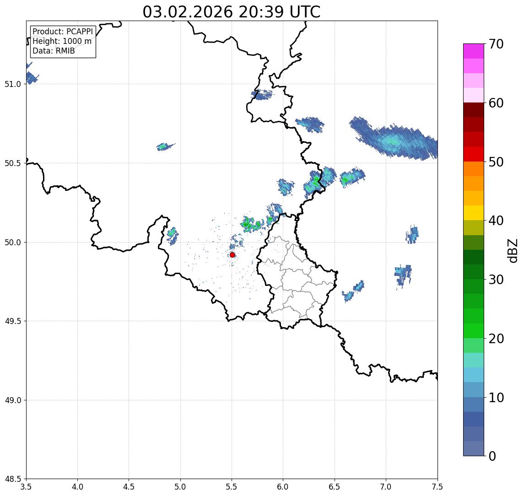Click the latitude label 50.5

click(13, 163)
